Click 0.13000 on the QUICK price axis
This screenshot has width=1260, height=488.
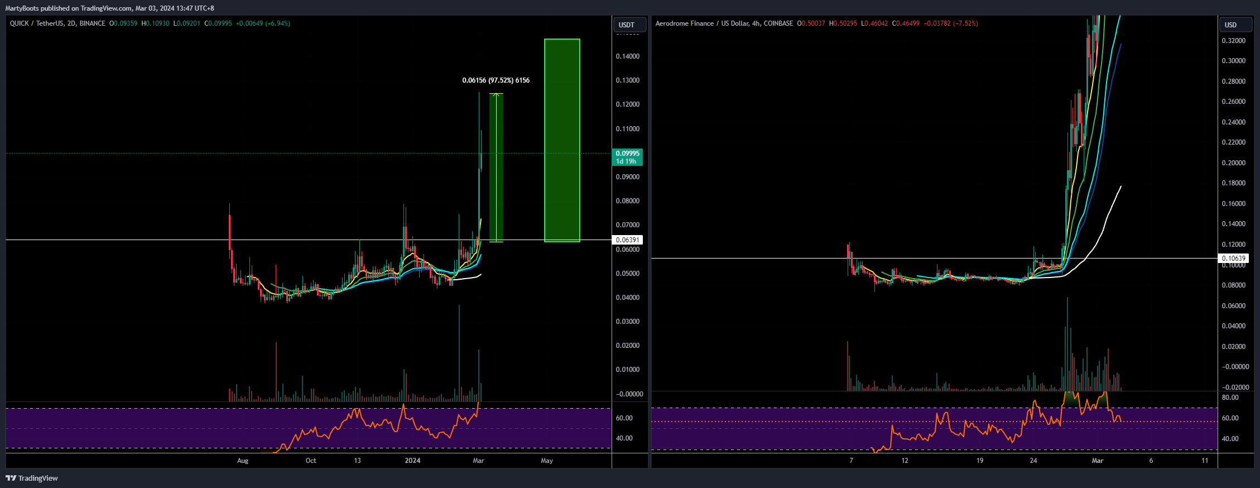[628, 80]
